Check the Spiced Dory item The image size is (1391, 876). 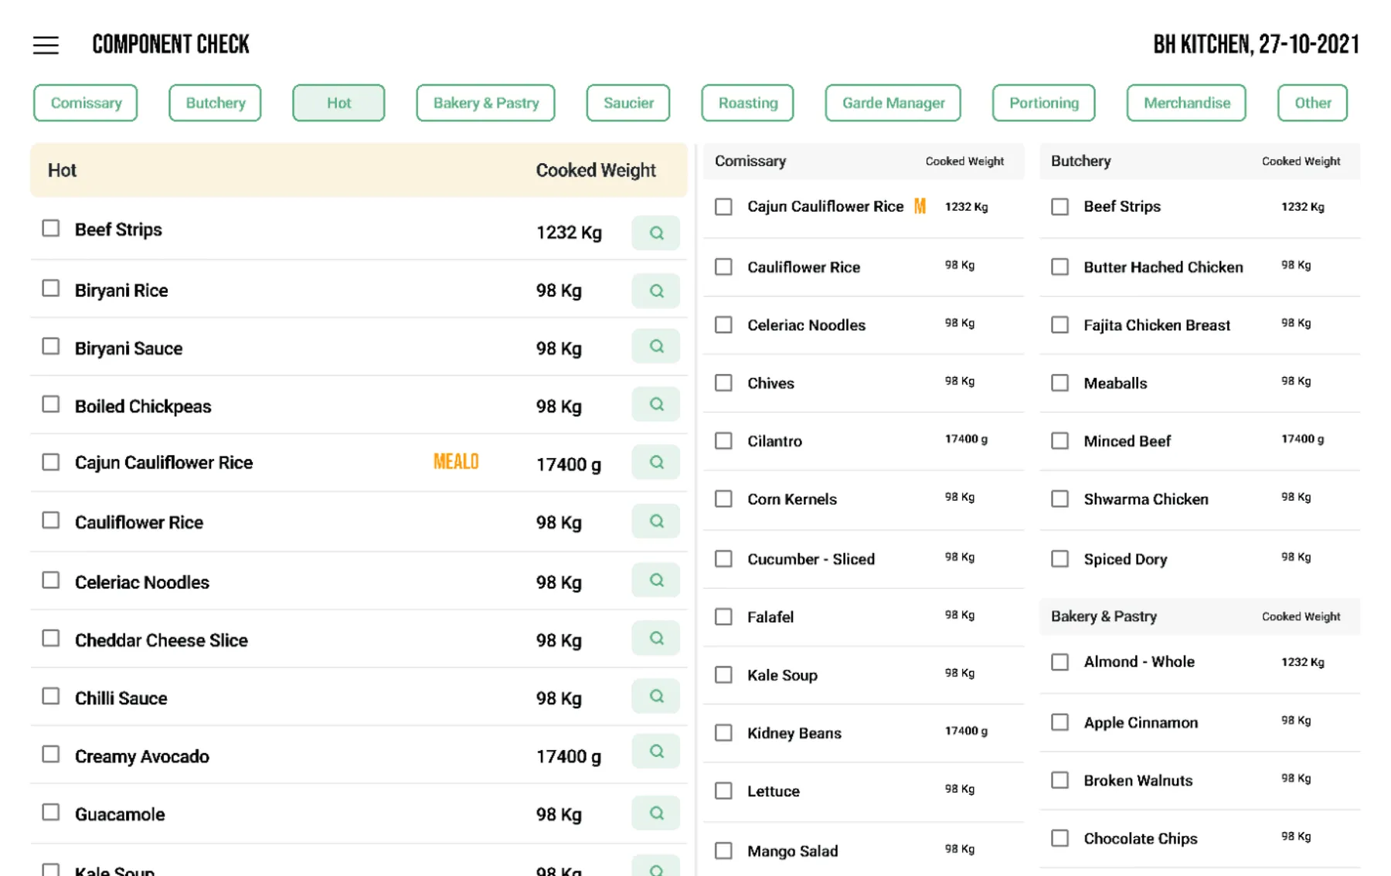pyautogui.click(x=1059, y=559)
